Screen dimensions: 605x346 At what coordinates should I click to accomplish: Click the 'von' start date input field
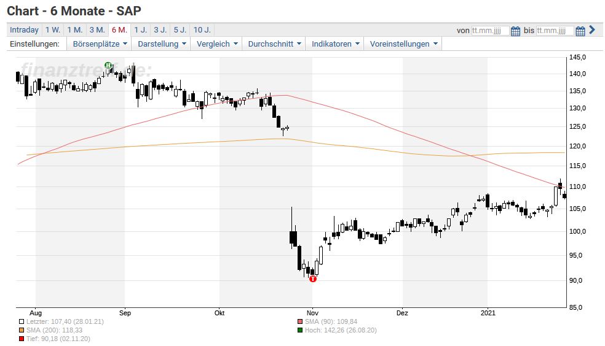pyautogui.click(x=491, y=31)
